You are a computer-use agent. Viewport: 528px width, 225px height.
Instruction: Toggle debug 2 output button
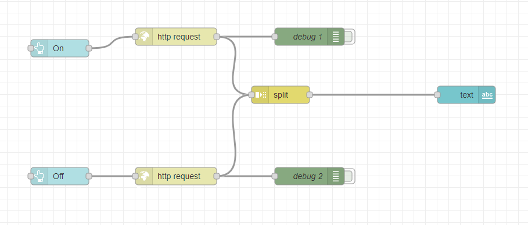(x=350, y=176)
